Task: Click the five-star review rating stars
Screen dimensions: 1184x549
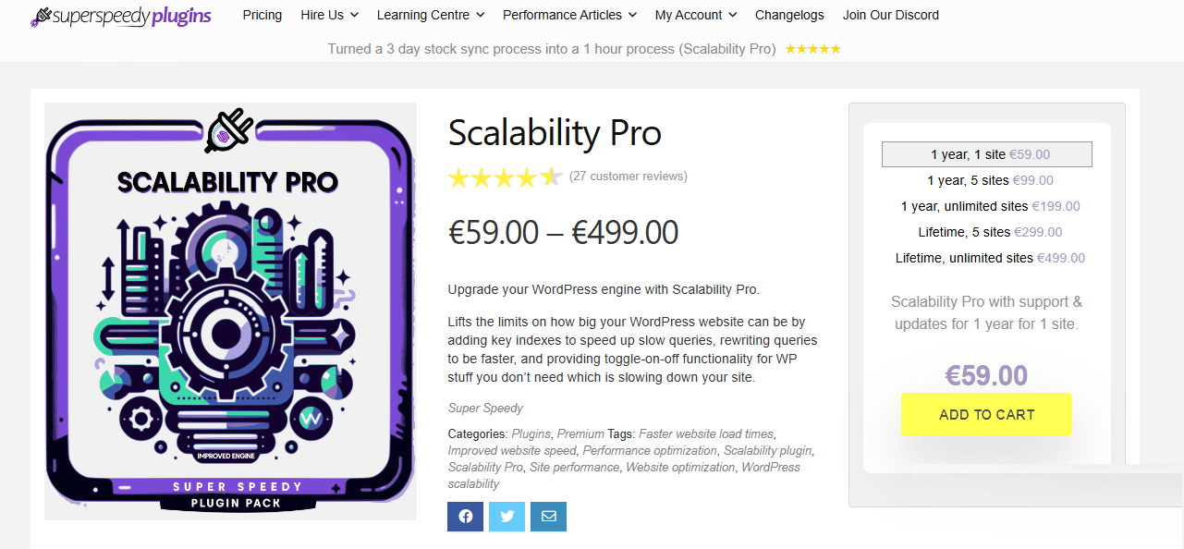Action: pos(506,177)
